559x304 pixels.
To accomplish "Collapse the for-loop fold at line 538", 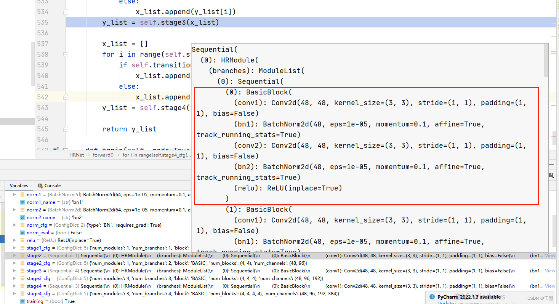I will click(x=66, y=54).
